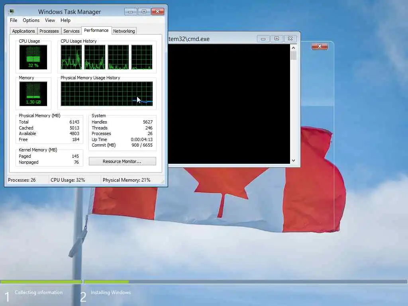408x306 pixels.
Task: Click the Task Manager resize grip corner
Action: [x=163, y=182]
